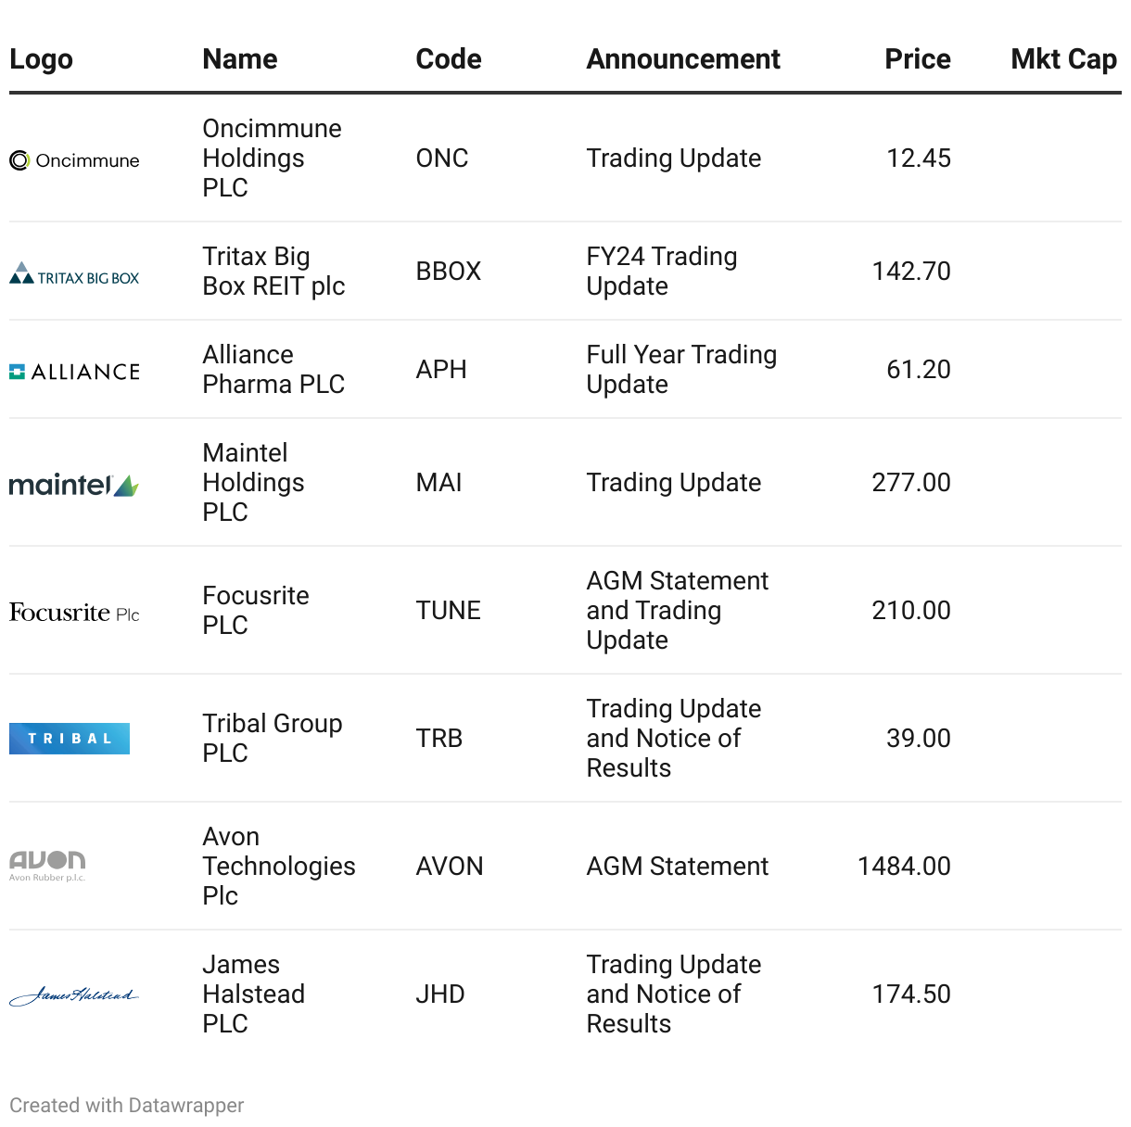Click the Tritax Big Box logo
The height and width of the screenshot is (1127, 1131).
click(x=74, y=273)
